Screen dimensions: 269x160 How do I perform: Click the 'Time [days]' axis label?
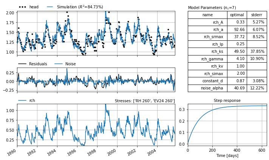pos(227,155)
